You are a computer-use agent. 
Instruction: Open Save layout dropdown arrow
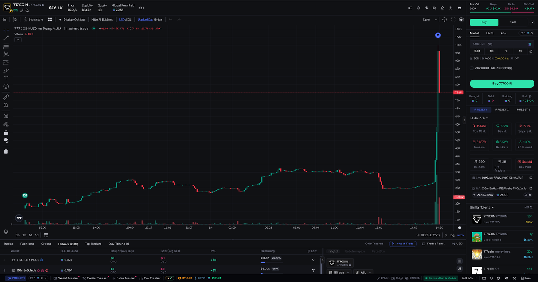(x=437, y=20)
